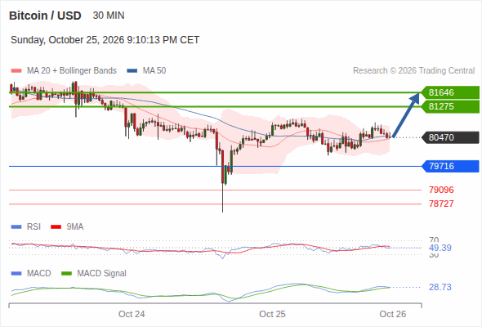
Task: Click the MACD blue legend swatch
Action: tap(16, 274)
